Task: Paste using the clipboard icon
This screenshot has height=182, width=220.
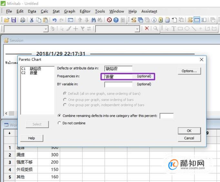Action: (45, 20)
